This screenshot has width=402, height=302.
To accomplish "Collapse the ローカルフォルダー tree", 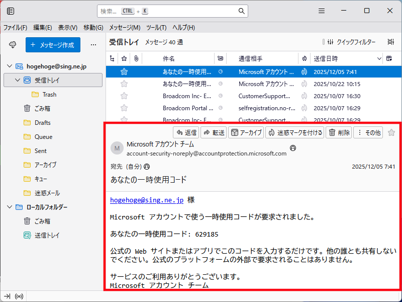I will (10, 207).
